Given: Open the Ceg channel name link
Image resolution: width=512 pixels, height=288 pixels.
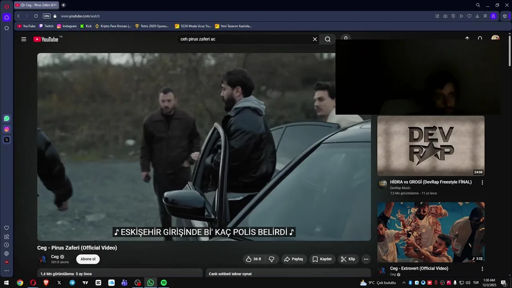Looking at the screenshot, I should pos(55,257).
